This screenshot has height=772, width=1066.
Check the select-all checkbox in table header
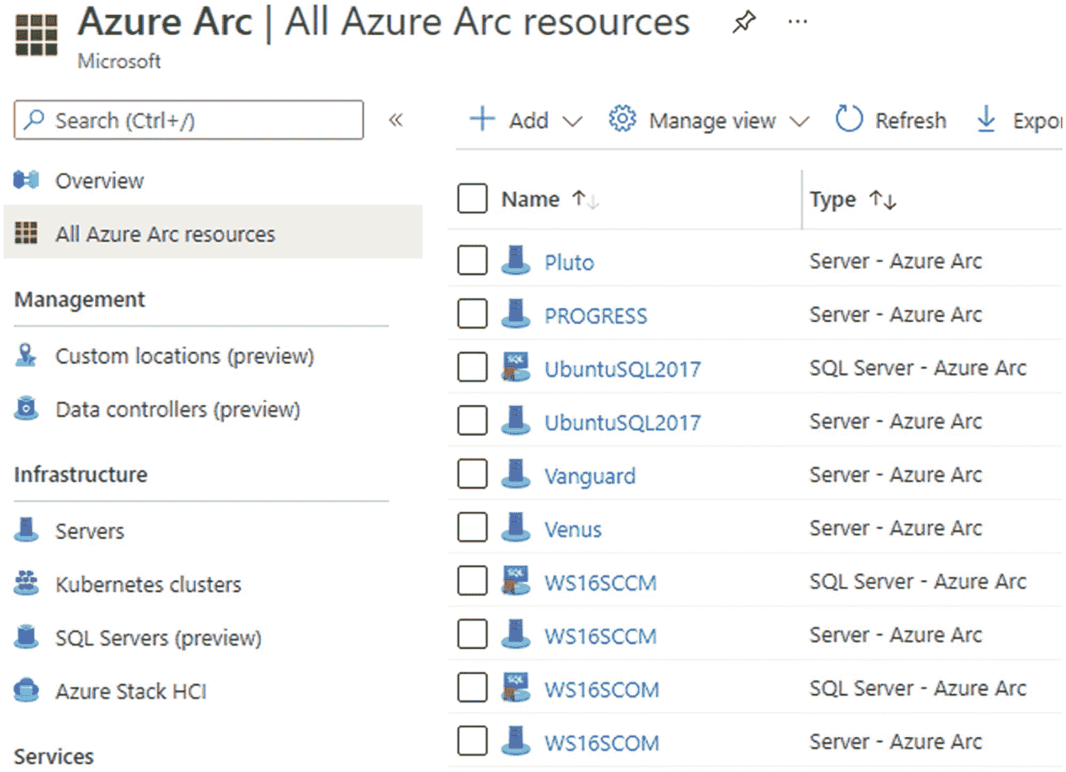tap(473, 199)
